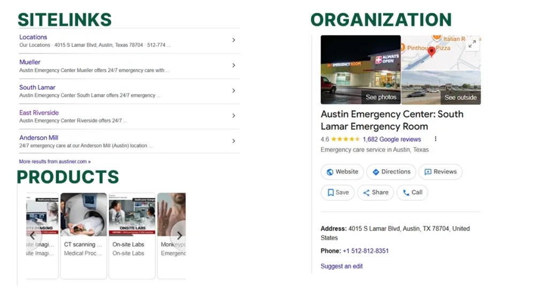Open the Locations sitelink
Viewport: 548px width, 288px height.
pos(33,37)
